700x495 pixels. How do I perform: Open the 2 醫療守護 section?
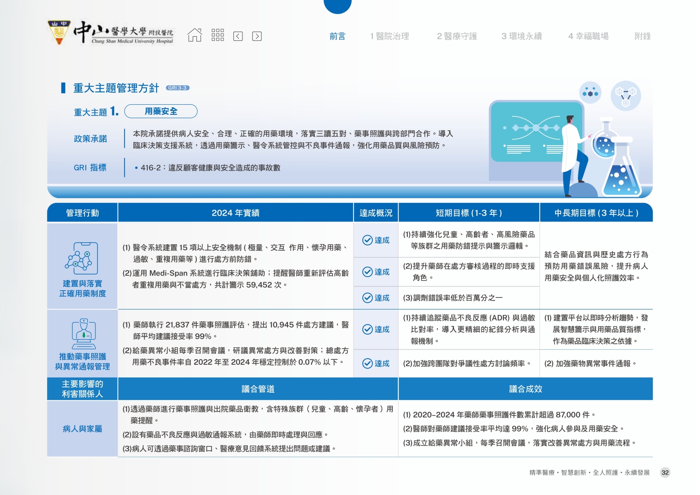(x=457, y=36)
